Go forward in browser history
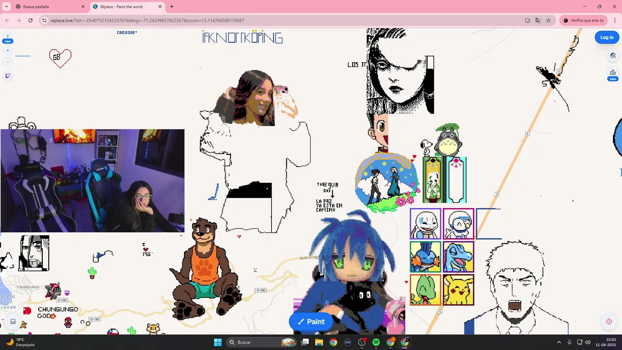The height and width of the screenshot is (350, 622). 18,20
